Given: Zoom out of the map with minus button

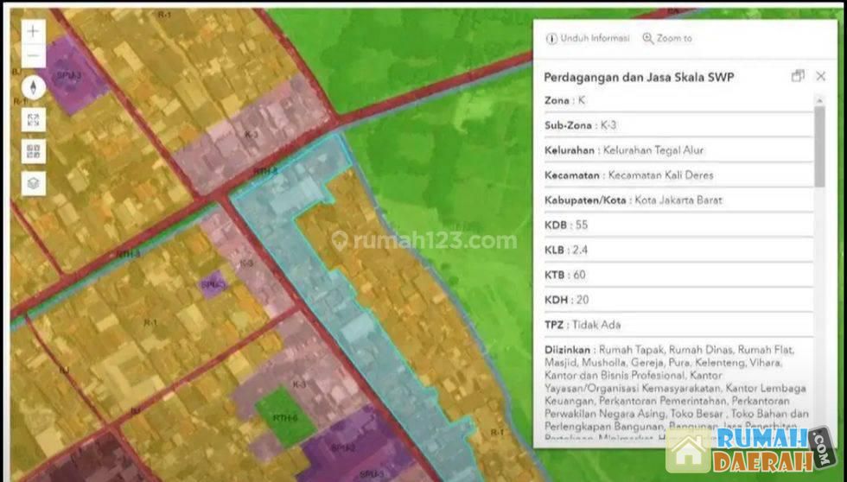Looking at the screenshot, I should pos(34,57).
